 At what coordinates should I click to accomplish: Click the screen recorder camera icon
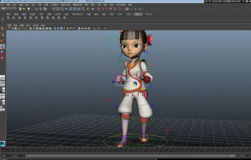tap(247, 1)
